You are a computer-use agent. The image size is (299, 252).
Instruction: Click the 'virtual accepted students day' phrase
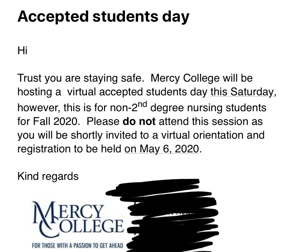[137, 92]
